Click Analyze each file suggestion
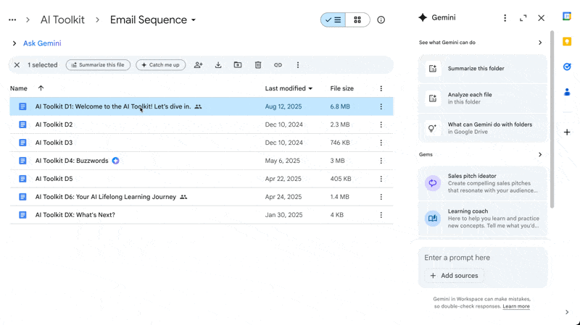 [483, 98]
